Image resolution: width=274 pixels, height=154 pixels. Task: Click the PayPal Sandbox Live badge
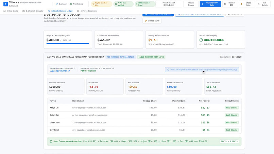(101, 4)
